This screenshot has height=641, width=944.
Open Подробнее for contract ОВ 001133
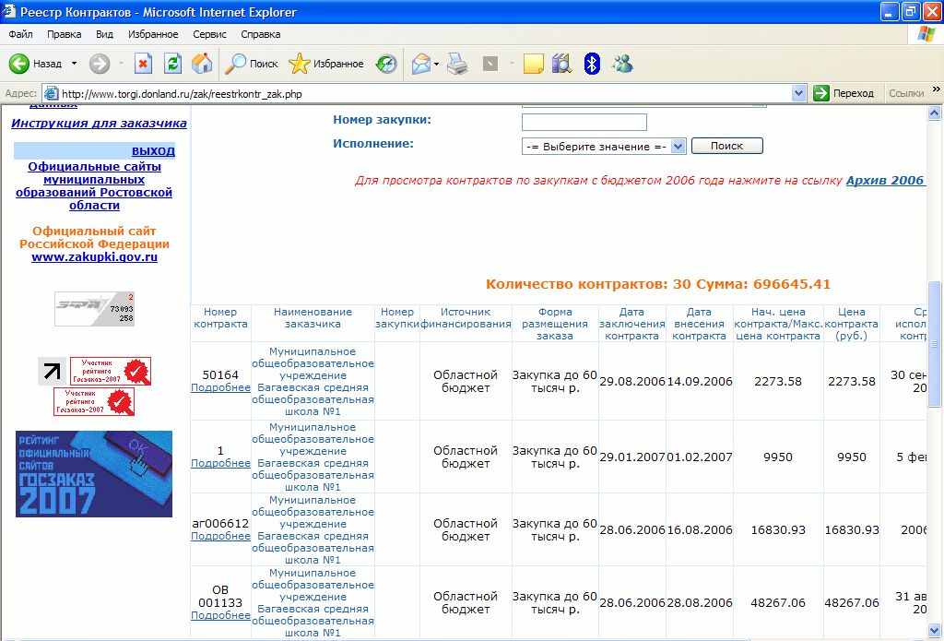220,616
